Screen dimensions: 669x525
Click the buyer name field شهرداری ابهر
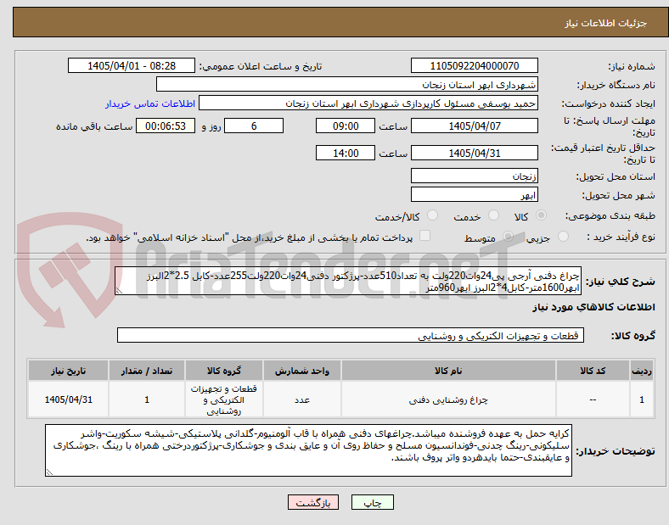(347, 84)
